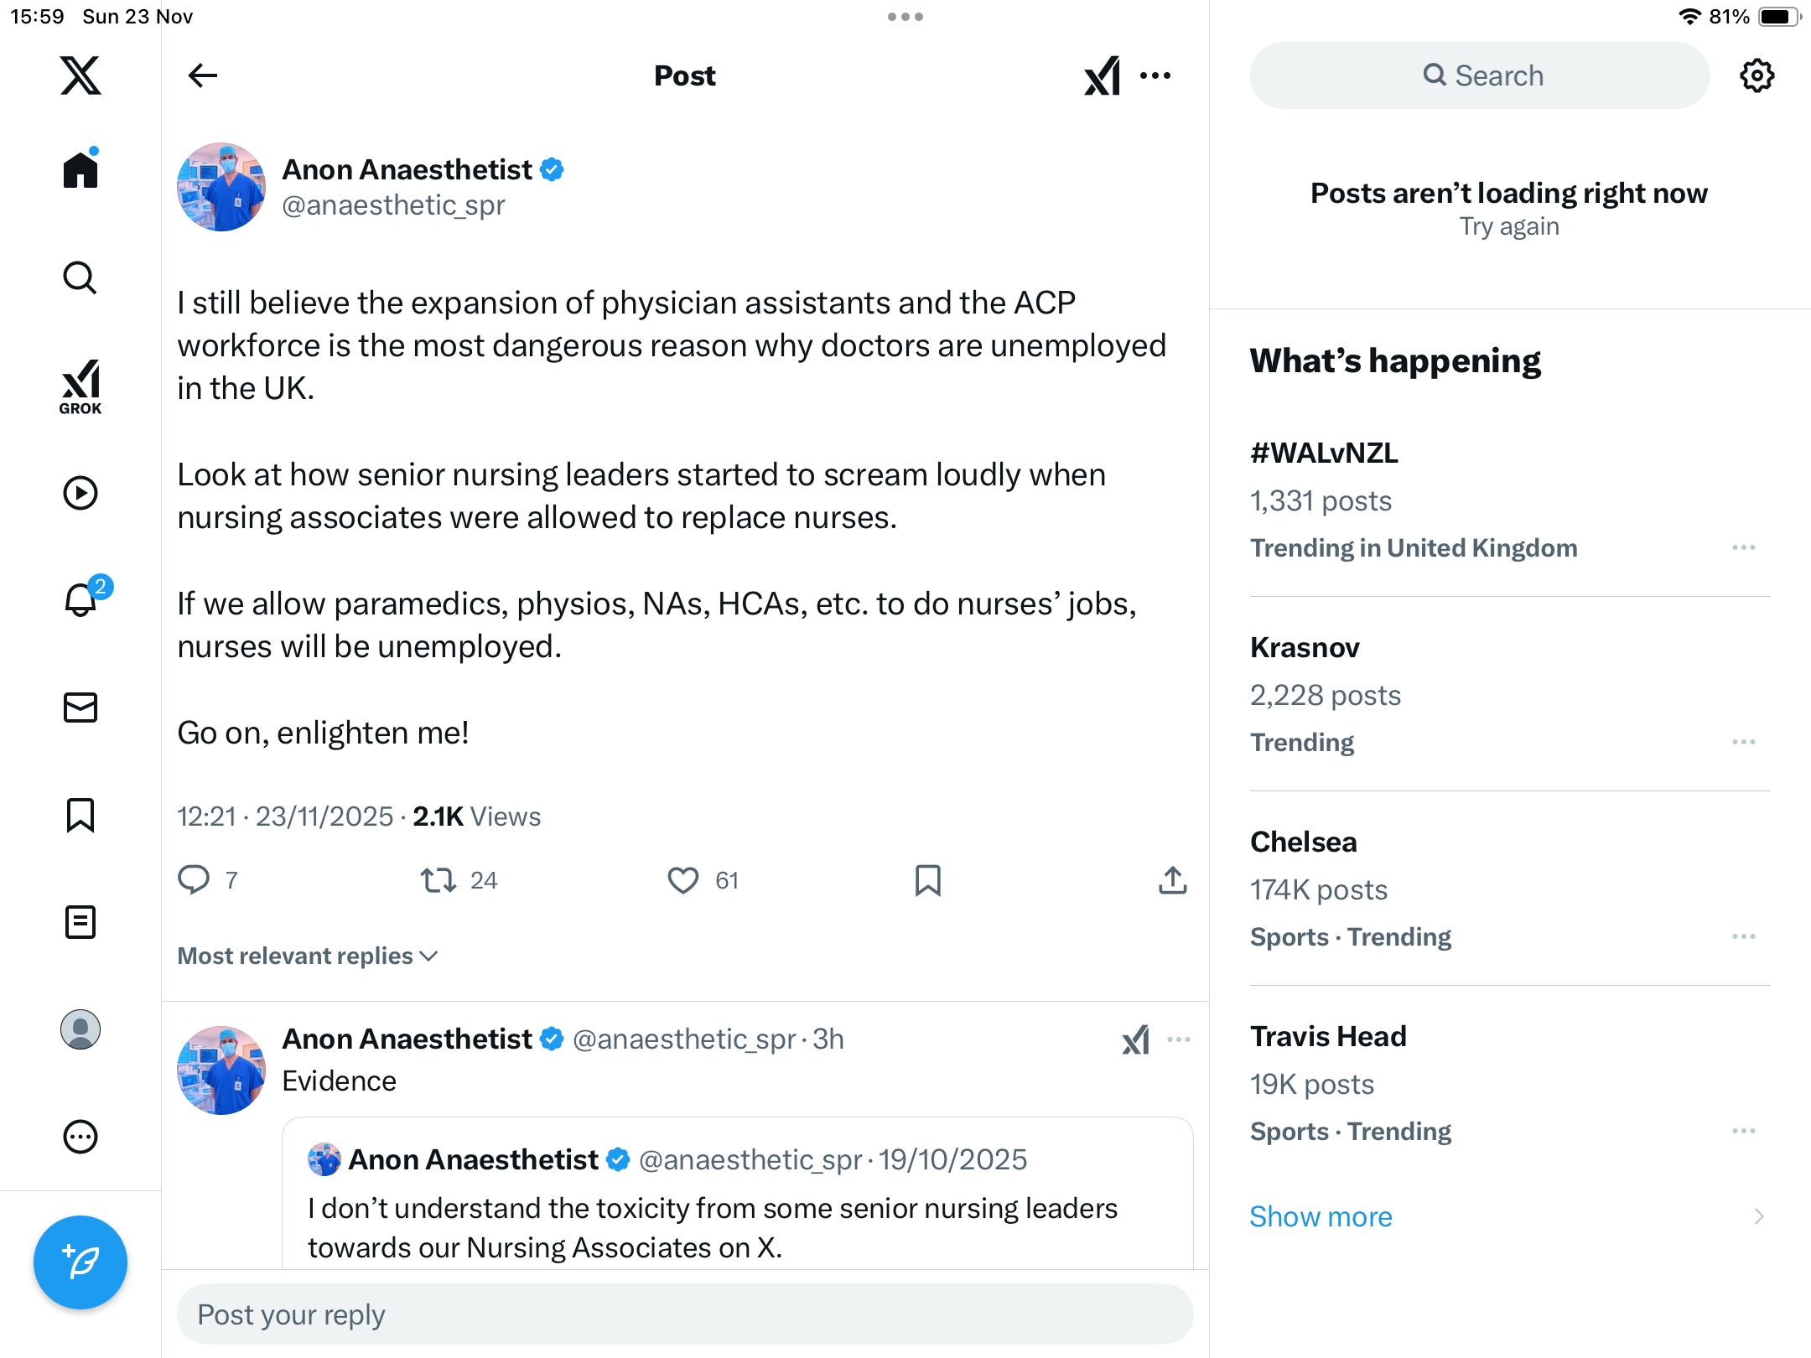
Task: Open the post's three-dot more menu
Action: pyautogui.click(x=1155, y=75)
